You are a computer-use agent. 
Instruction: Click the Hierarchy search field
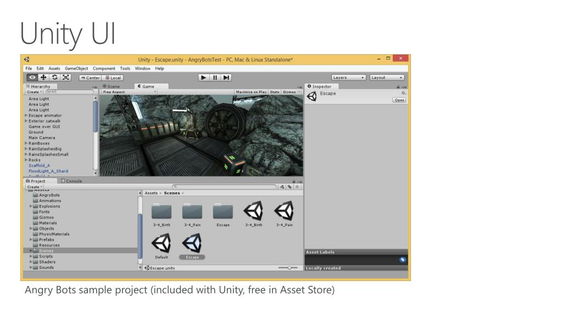(69, 92)
